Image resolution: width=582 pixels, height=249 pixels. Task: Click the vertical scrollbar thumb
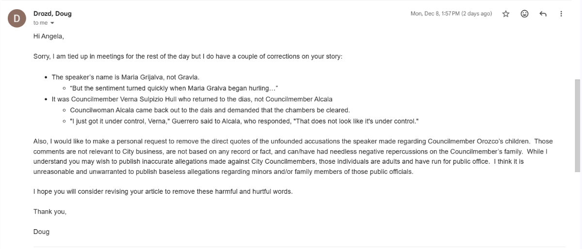tap(578, 125)
